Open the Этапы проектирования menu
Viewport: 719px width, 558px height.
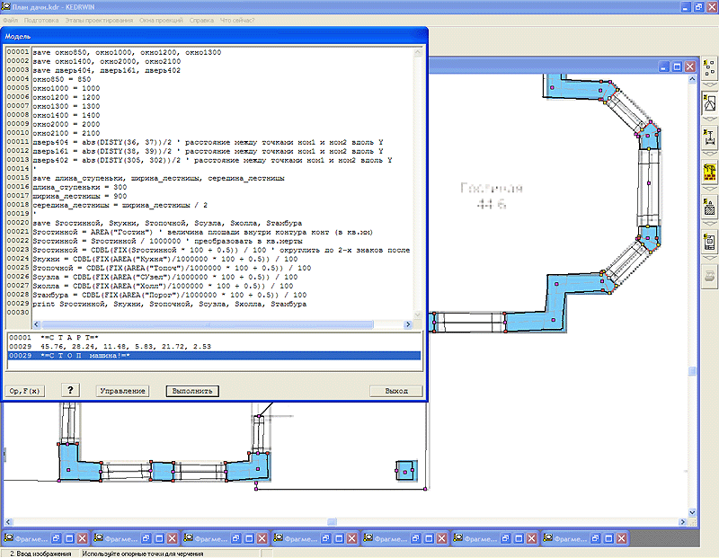coord(99,20)
